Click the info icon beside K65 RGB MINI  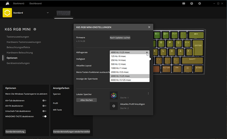point(35,29)
